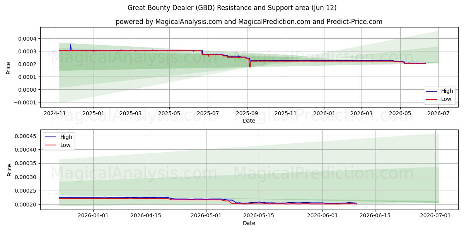Click the chart title 'Great Bounty Dealer (GBD) Resistance and Support area (Jun 12)'
This screenshot has height=232, width=464.
[232, 8]
